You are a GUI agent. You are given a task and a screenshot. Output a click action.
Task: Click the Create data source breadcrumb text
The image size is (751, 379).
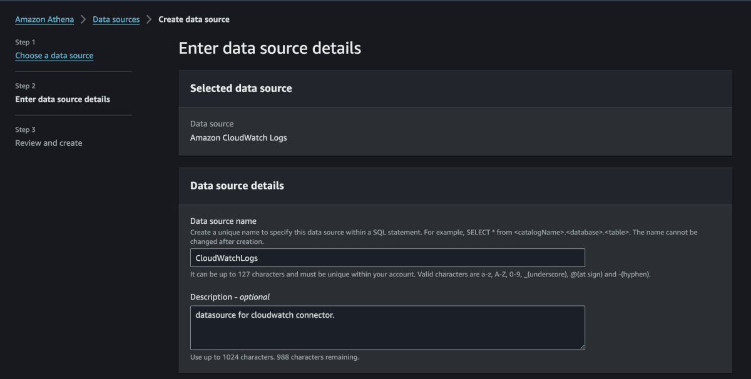coord(194,19)
